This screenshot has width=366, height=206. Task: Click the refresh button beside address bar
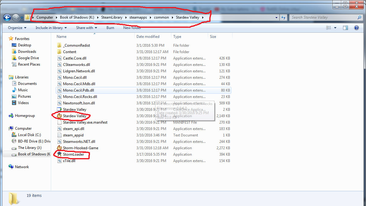coord(283,17)
